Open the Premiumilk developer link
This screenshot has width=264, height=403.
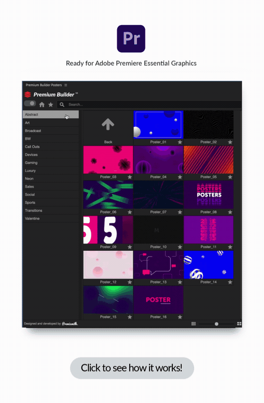(x=70, y=324)
